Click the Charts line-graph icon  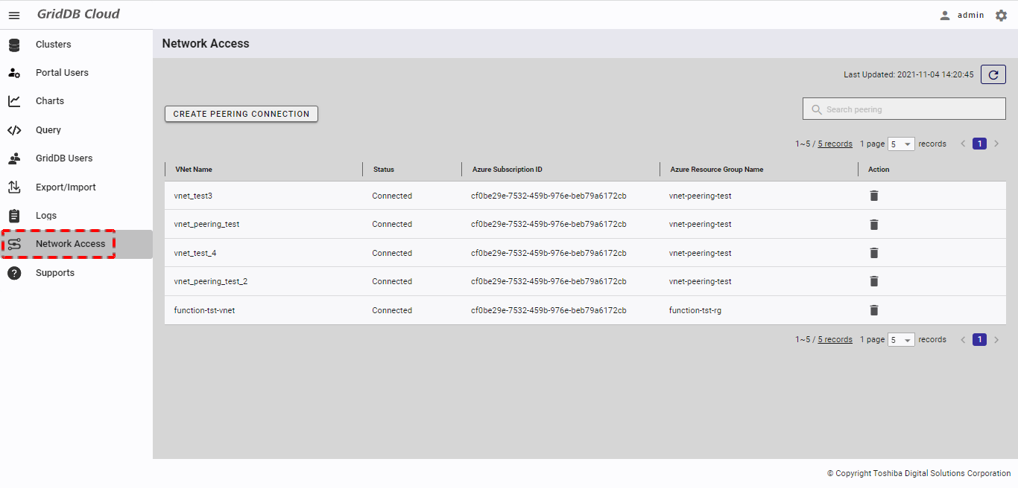click(14, 101)
